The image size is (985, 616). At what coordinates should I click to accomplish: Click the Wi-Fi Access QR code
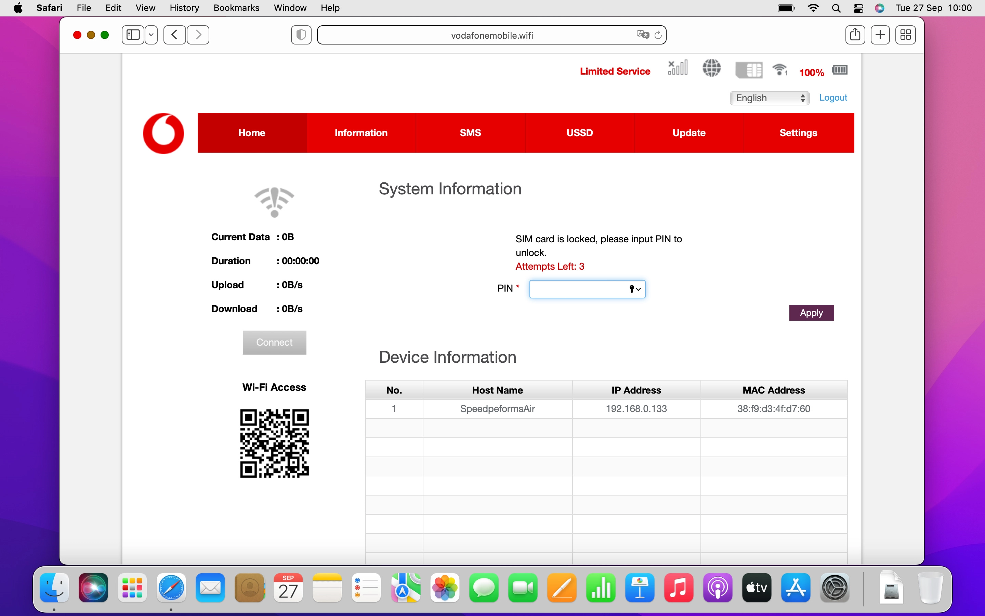274,443
